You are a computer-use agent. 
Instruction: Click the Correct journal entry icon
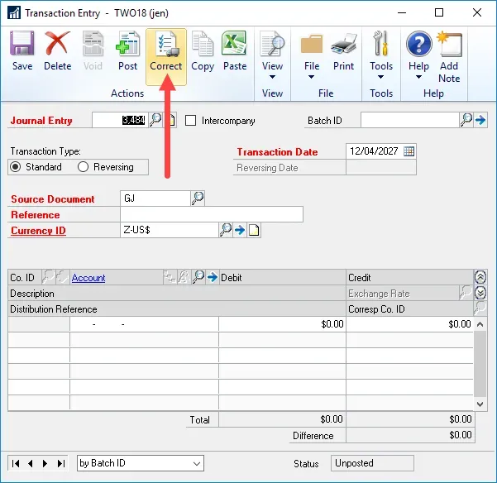165,51
